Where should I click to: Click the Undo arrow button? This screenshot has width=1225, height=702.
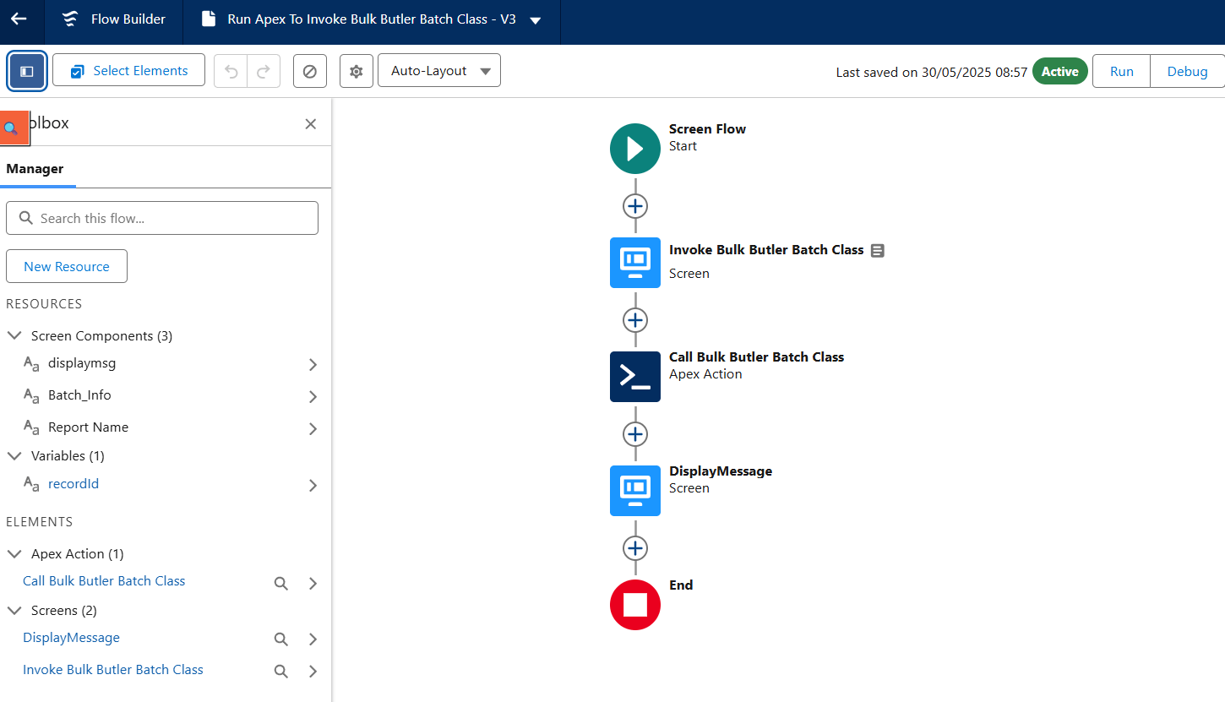(231, 71)
